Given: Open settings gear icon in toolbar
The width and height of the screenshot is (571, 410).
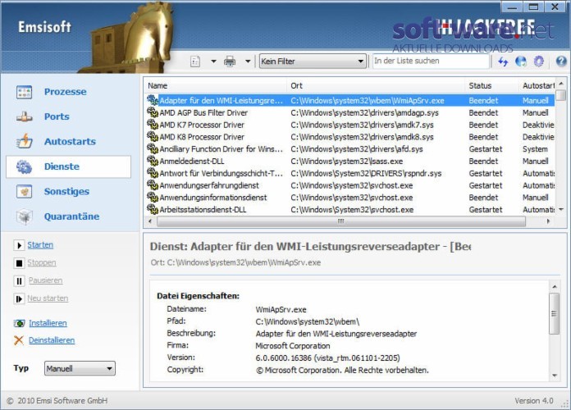Looking at the screenshot, I should click(x=539, y=61).
